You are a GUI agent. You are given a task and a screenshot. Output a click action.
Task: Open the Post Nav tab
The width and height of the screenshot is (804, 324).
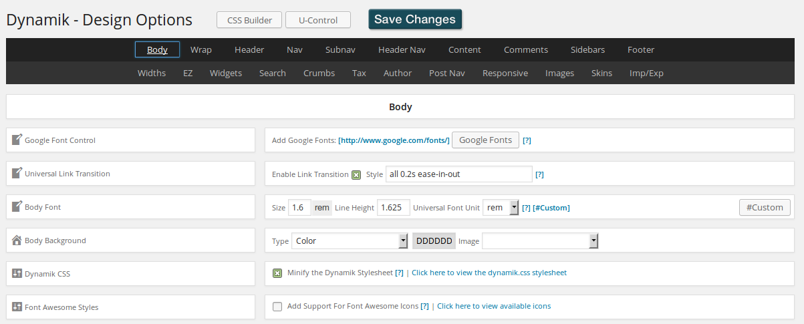pyautogui.click(x=447, y=73)
